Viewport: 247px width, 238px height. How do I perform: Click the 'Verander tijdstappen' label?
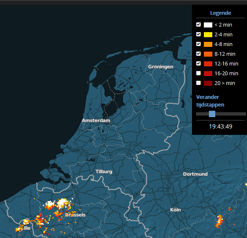pyautogui.click(x=210, y=101)
